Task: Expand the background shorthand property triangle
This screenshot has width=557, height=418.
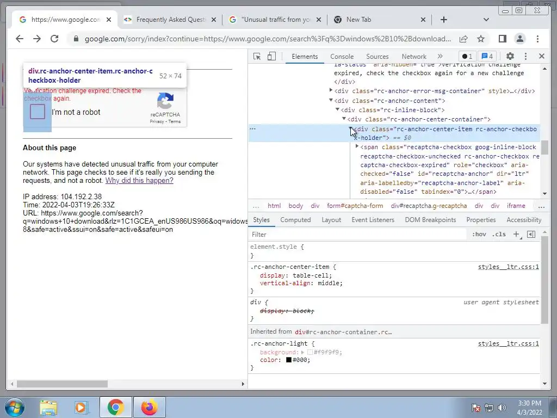Action: click(x=302, y=352)
